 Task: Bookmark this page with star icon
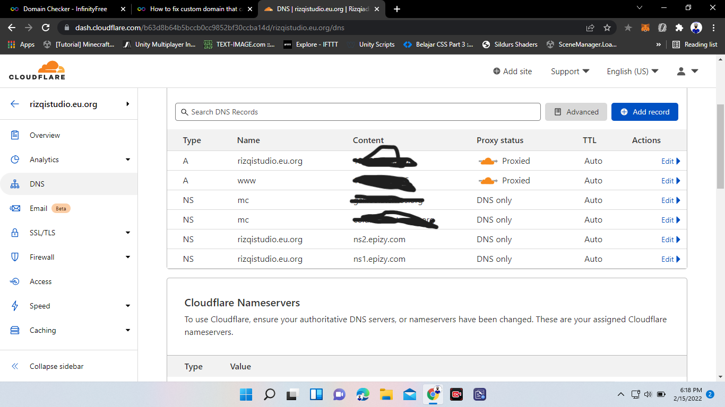pyautogui.click(x=607, y=28)
